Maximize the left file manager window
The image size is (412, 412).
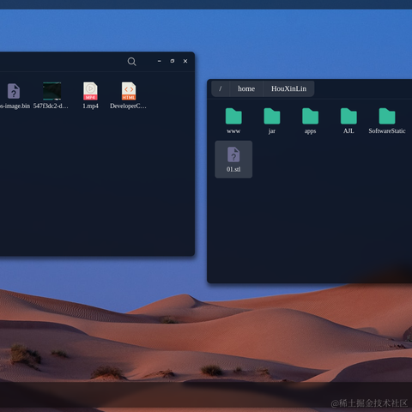pos(173,61)
